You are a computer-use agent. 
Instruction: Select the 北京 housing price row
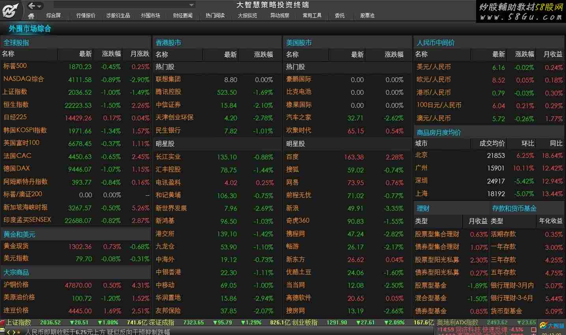pos(489,155)
